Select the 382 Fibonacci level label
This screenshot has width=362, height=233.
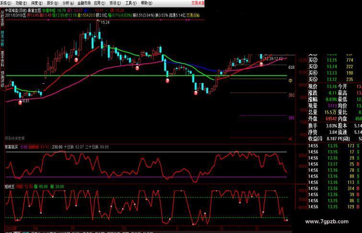pos(291,95)
